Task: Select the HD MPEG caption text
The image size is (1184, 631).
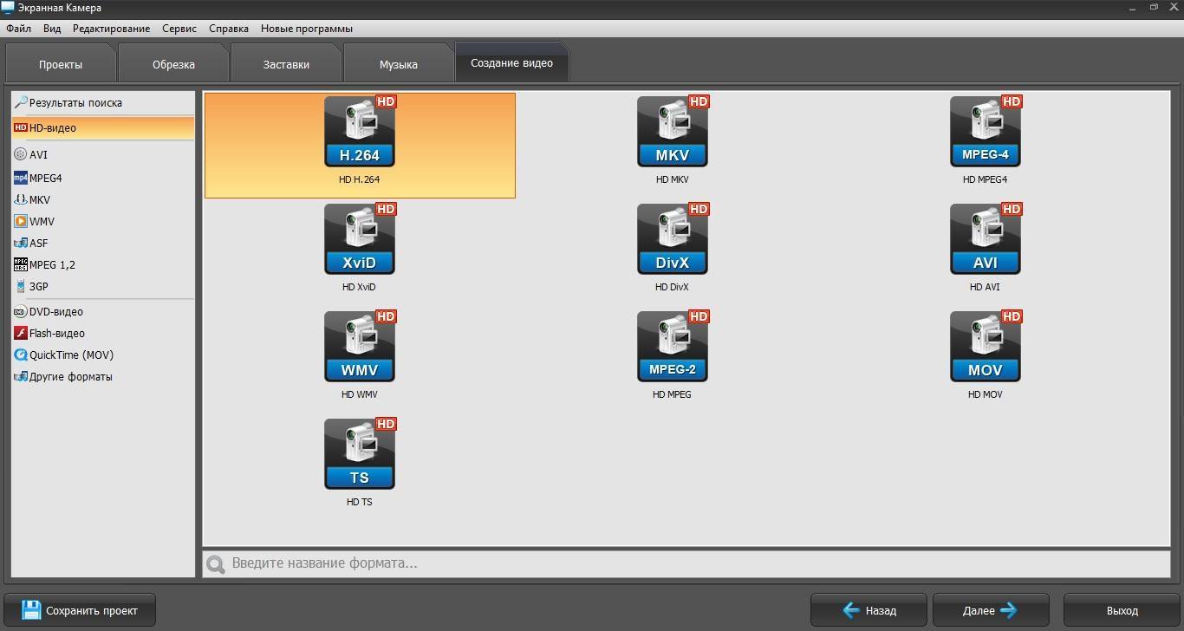Action: [673, 394]
